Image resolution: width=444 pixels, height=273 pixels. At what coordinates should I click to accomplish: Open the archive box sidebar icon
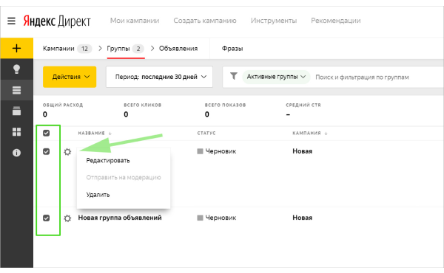click(17, 111)
